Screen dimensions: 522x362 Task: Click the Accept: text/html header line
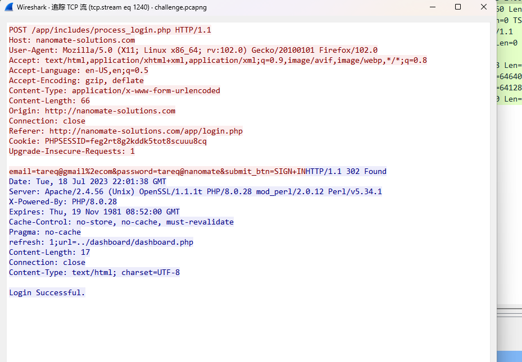217,60
